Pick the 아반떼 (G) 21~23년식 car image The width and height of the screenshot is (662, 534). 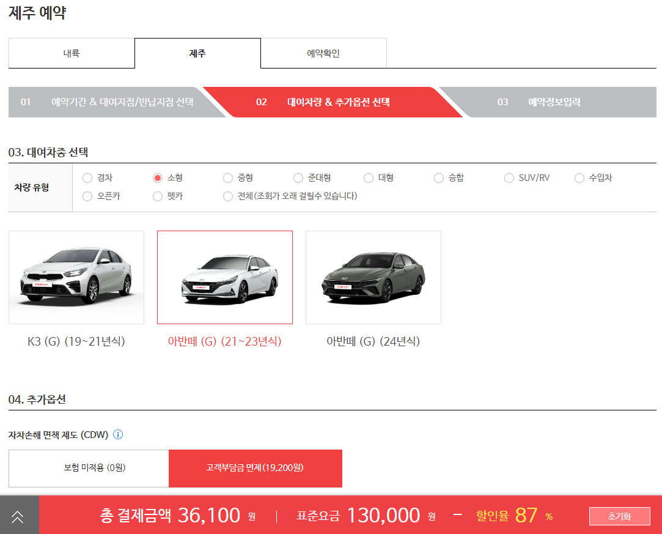[x=225, y=277]
